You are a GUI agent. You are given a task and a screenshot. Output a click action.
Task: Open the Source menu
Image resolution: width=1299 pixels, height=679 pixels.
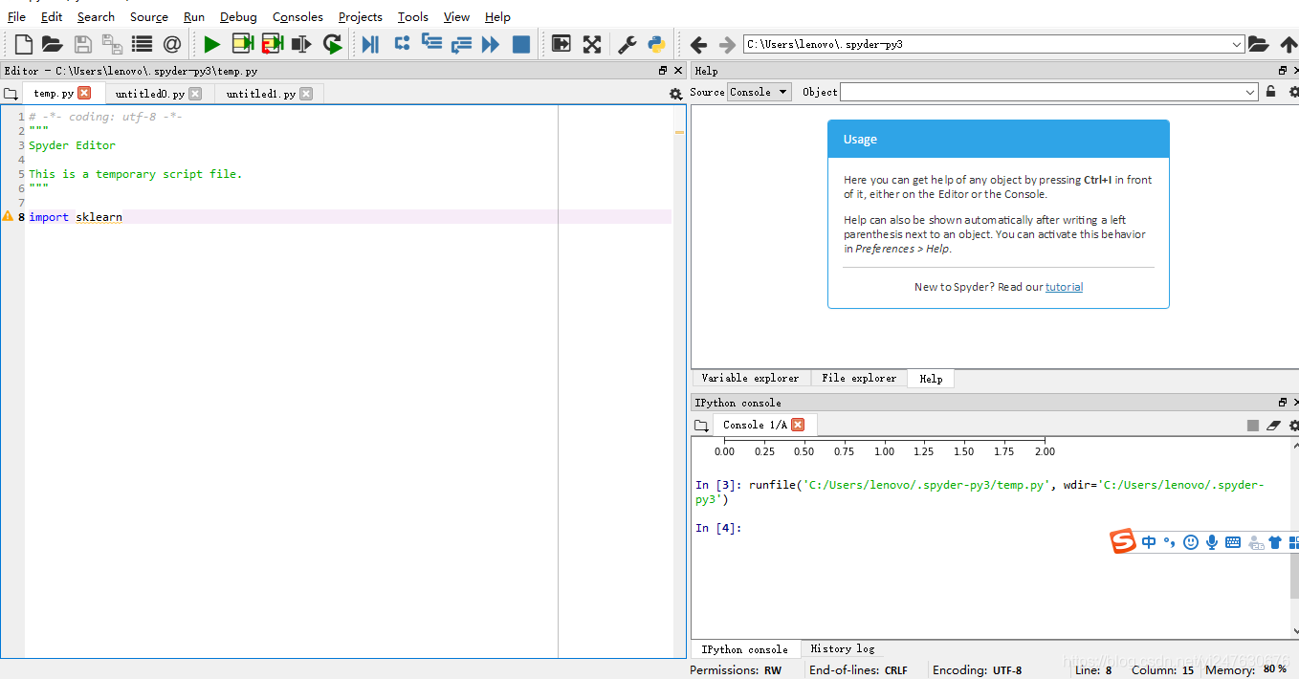coord(149,16)
